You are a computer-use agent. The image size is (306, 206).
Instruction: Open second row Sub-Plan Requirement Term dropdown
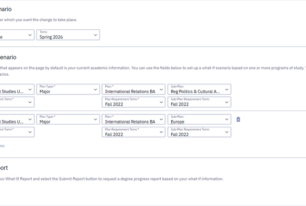199,132
